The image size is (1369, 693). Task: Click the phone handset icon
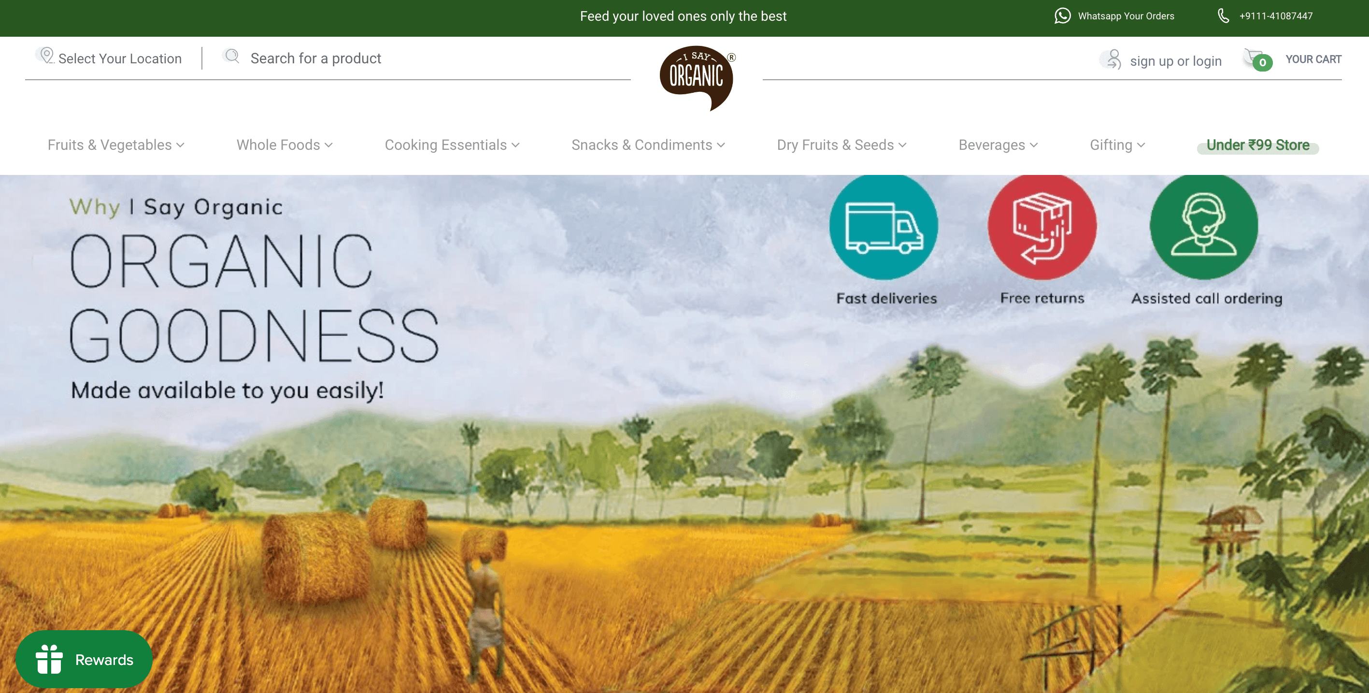[1223, 16]
